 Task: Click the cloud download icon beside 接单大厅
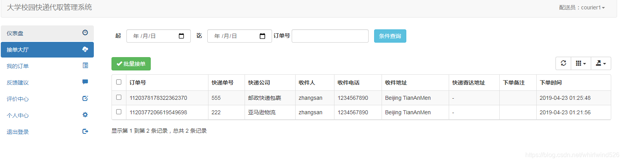85,49
